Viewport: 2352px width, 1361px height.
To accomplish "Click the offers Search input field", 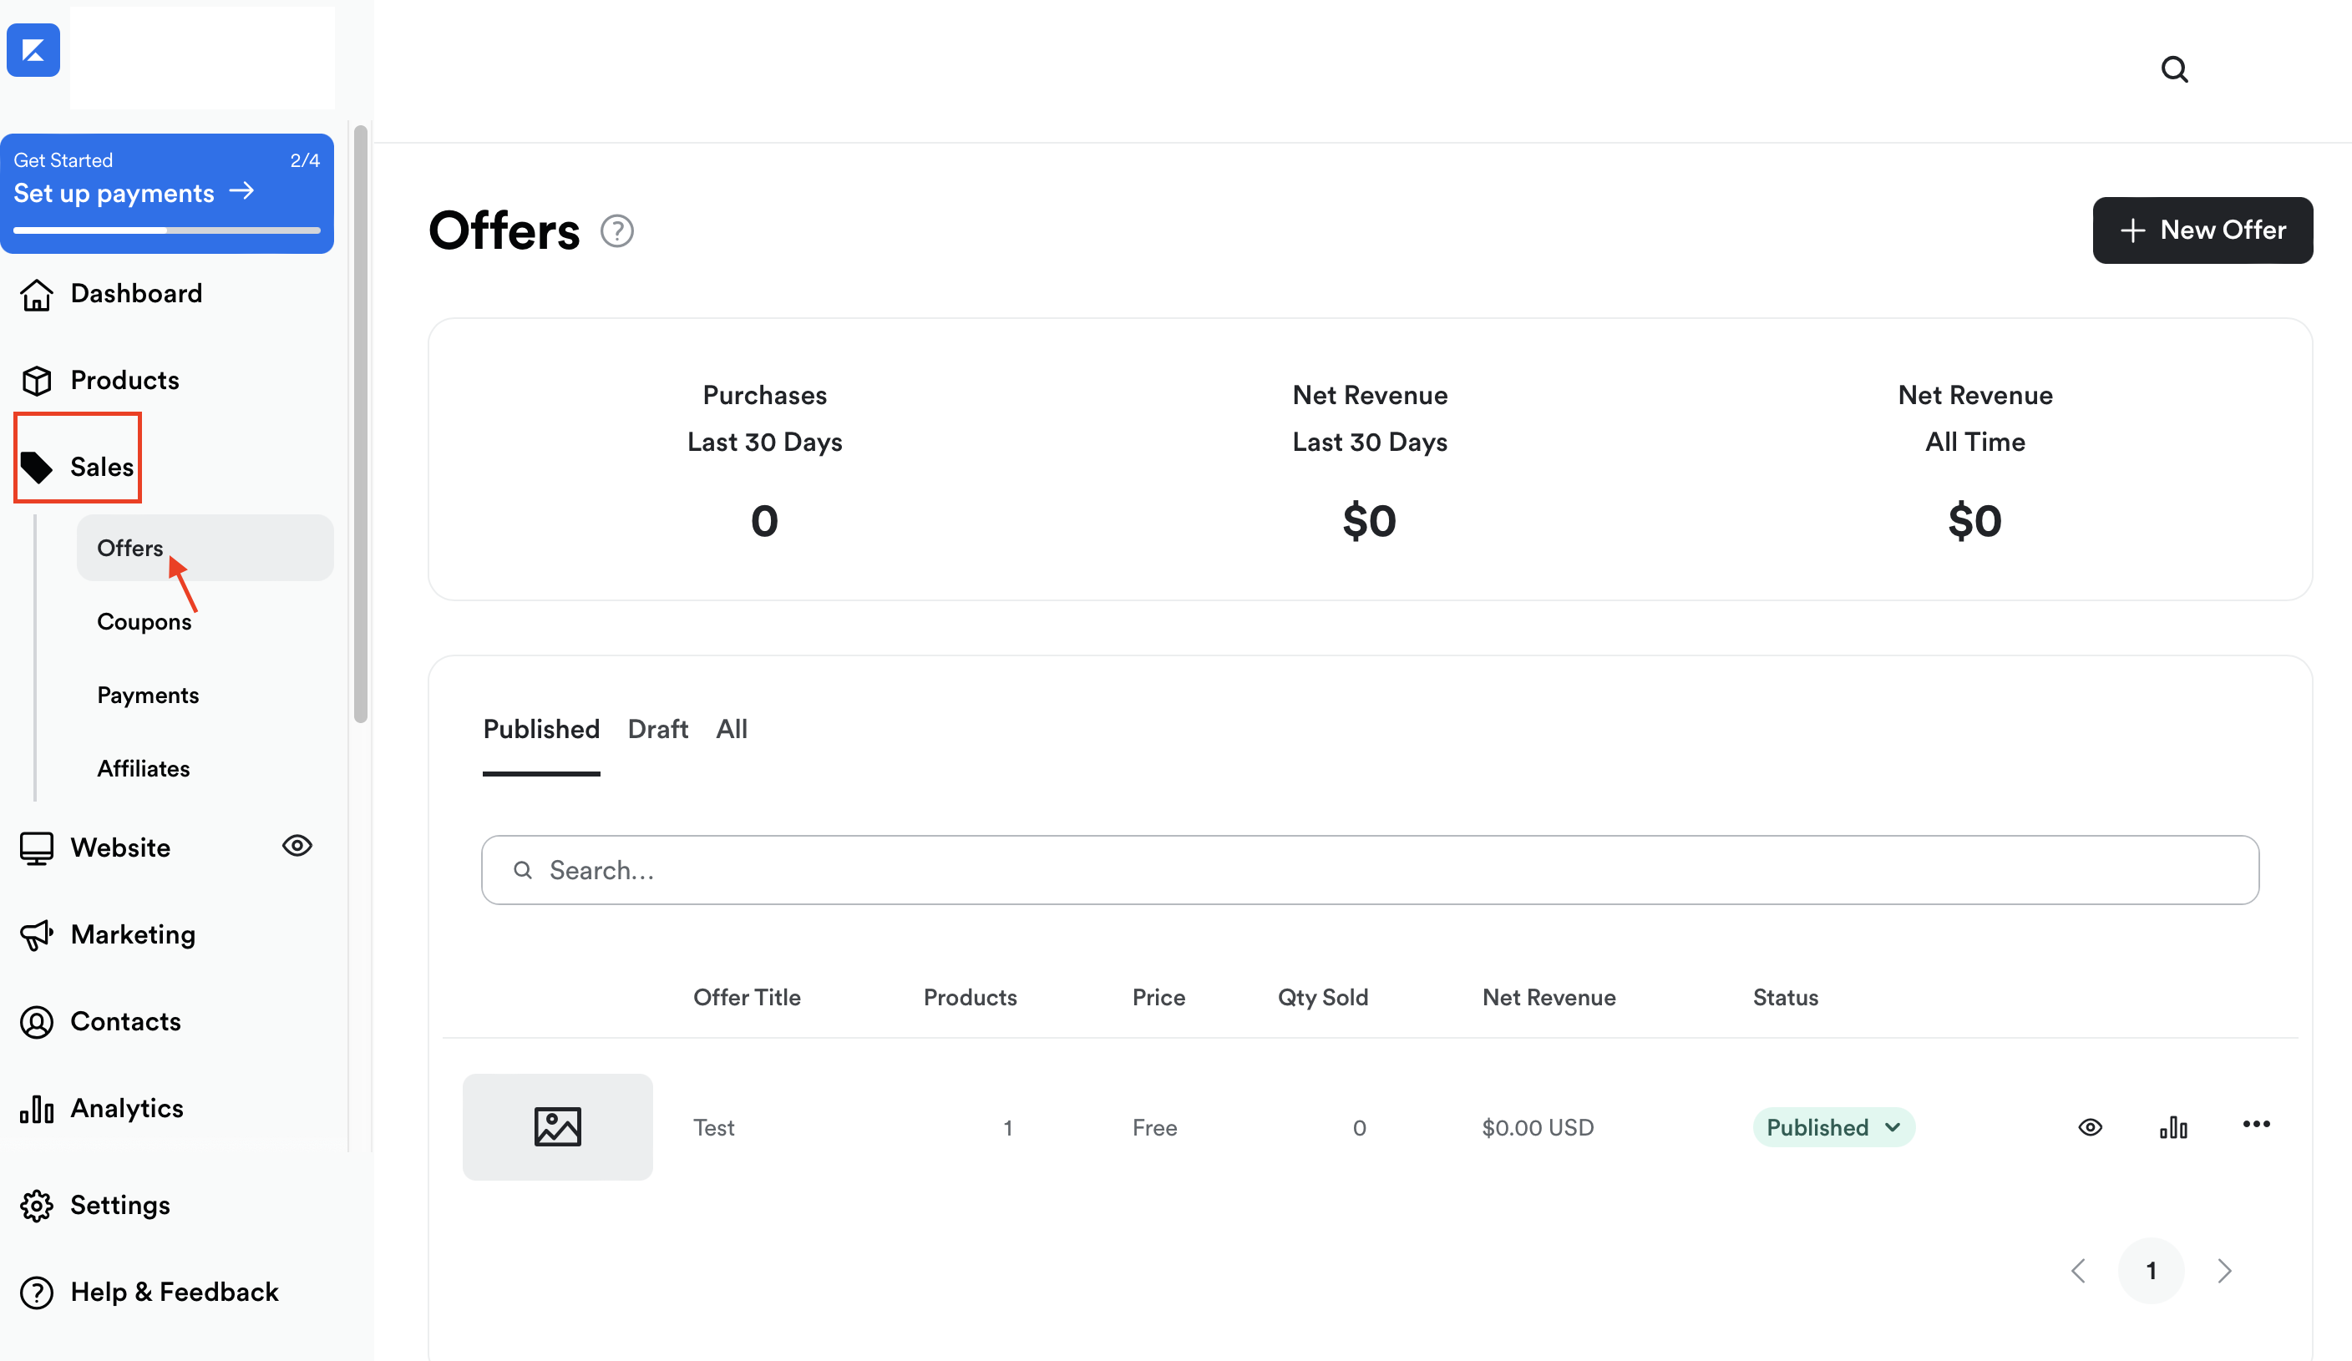I will click(x=1369, y=869).
